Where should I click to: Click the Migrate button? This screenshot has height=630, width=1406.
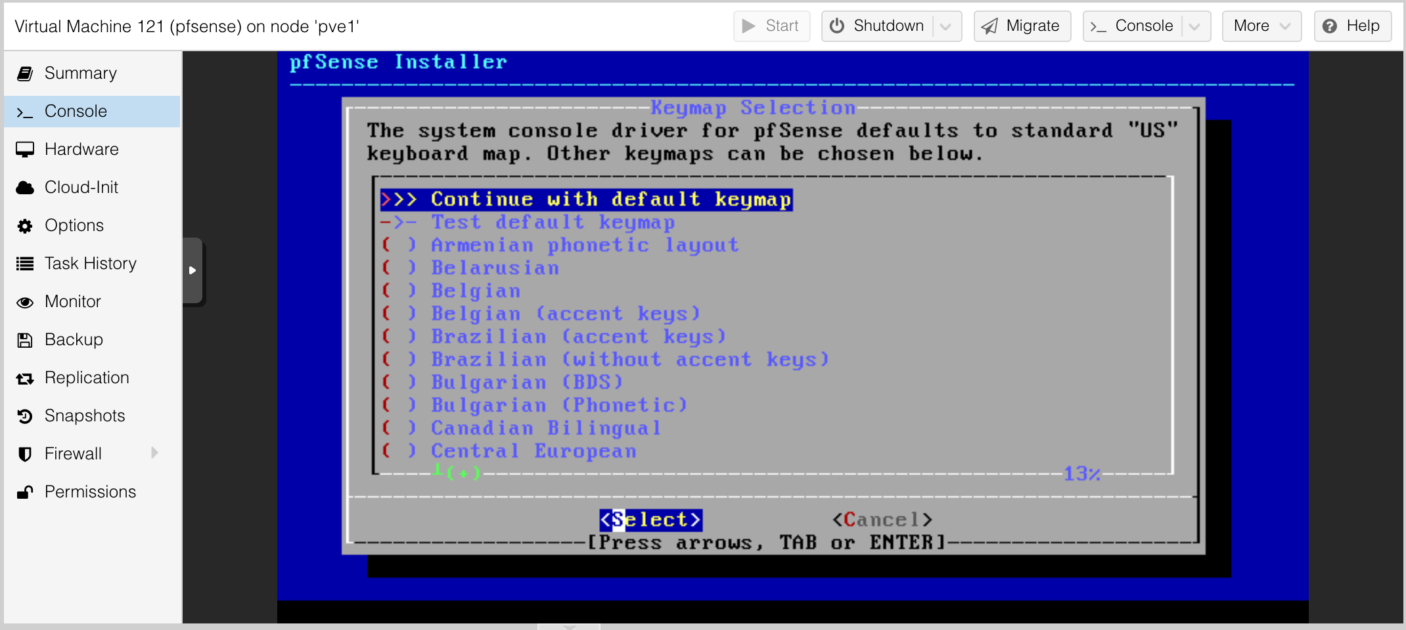coord(1022,26)
